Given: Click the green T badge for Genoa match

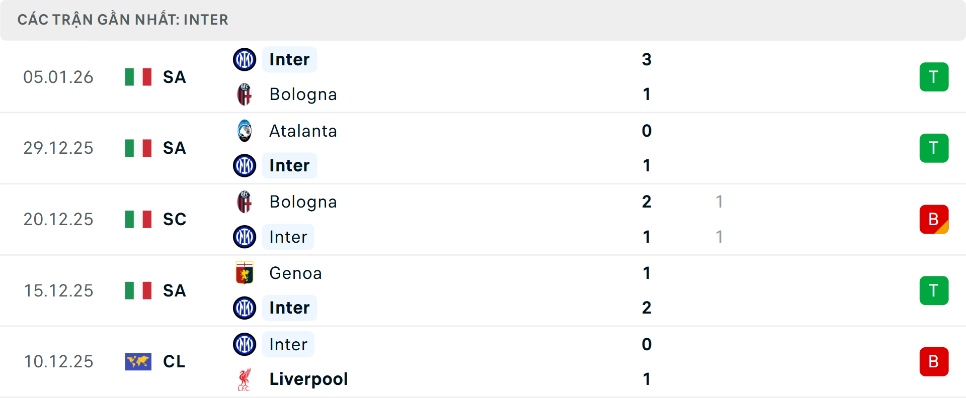Looking at the screenshot, I should coord(934,290).
